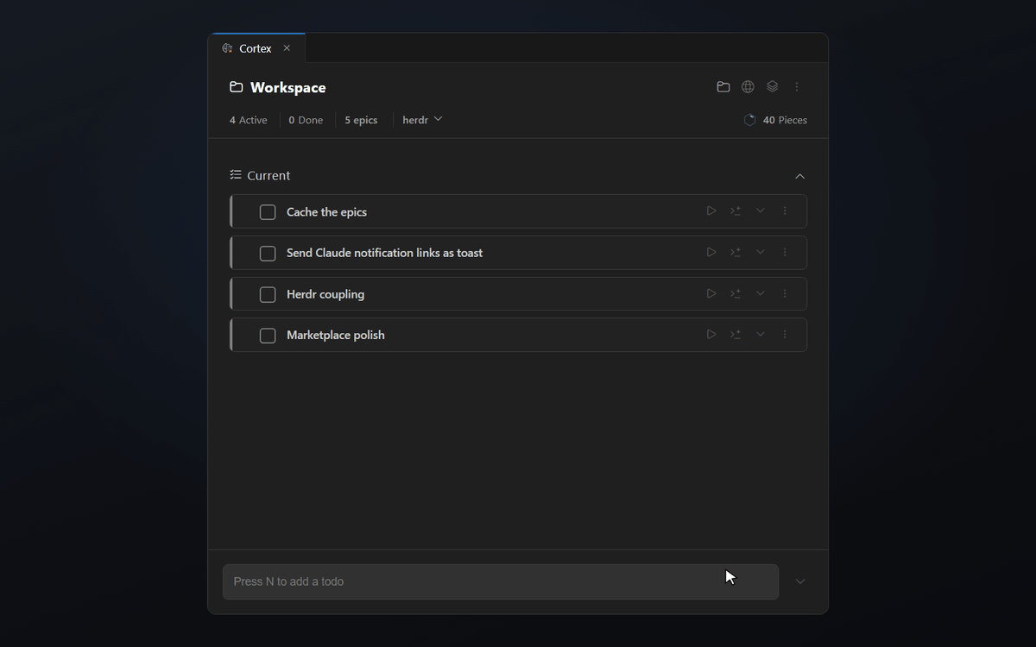Screen dimensions: 1036x647
Task: Run the Marketplace polish todo
Action: (x=711, y=335)
